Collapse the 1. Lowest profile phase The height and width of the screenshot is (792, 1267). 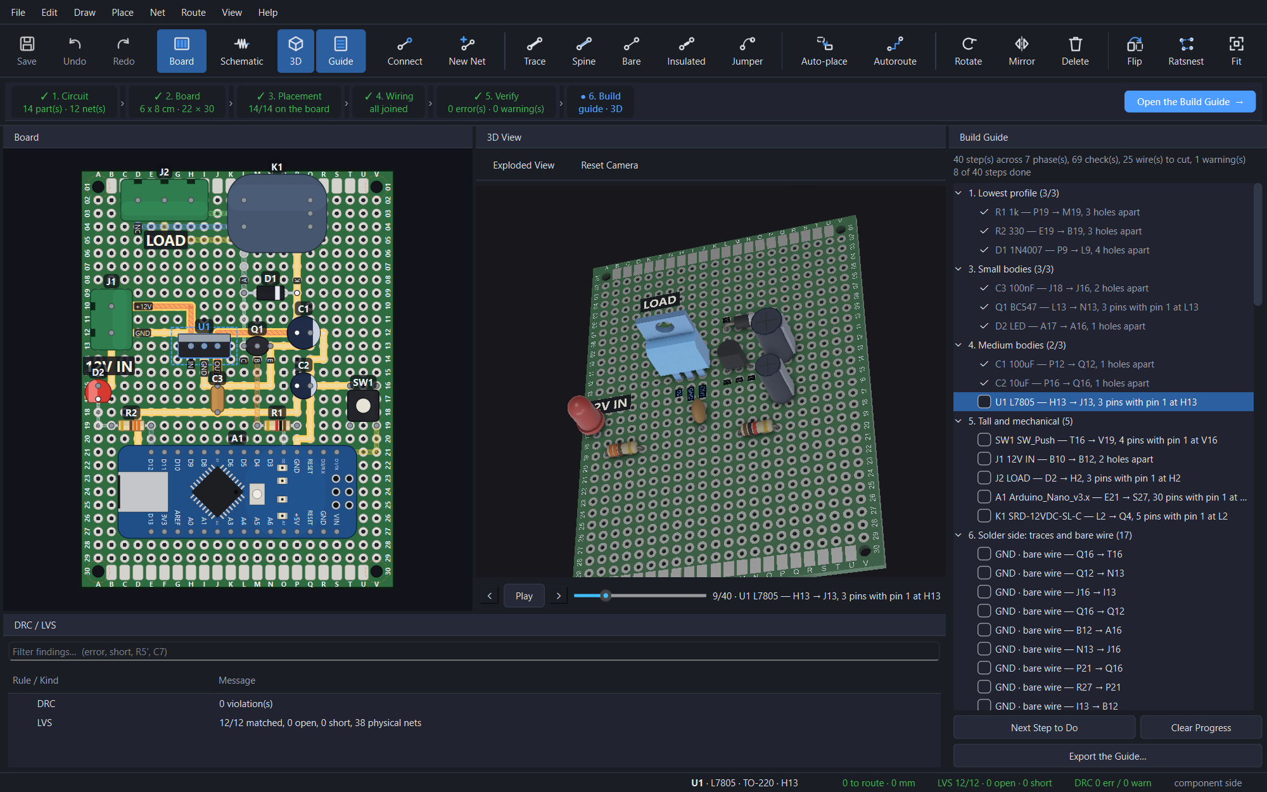coord(958,193)
